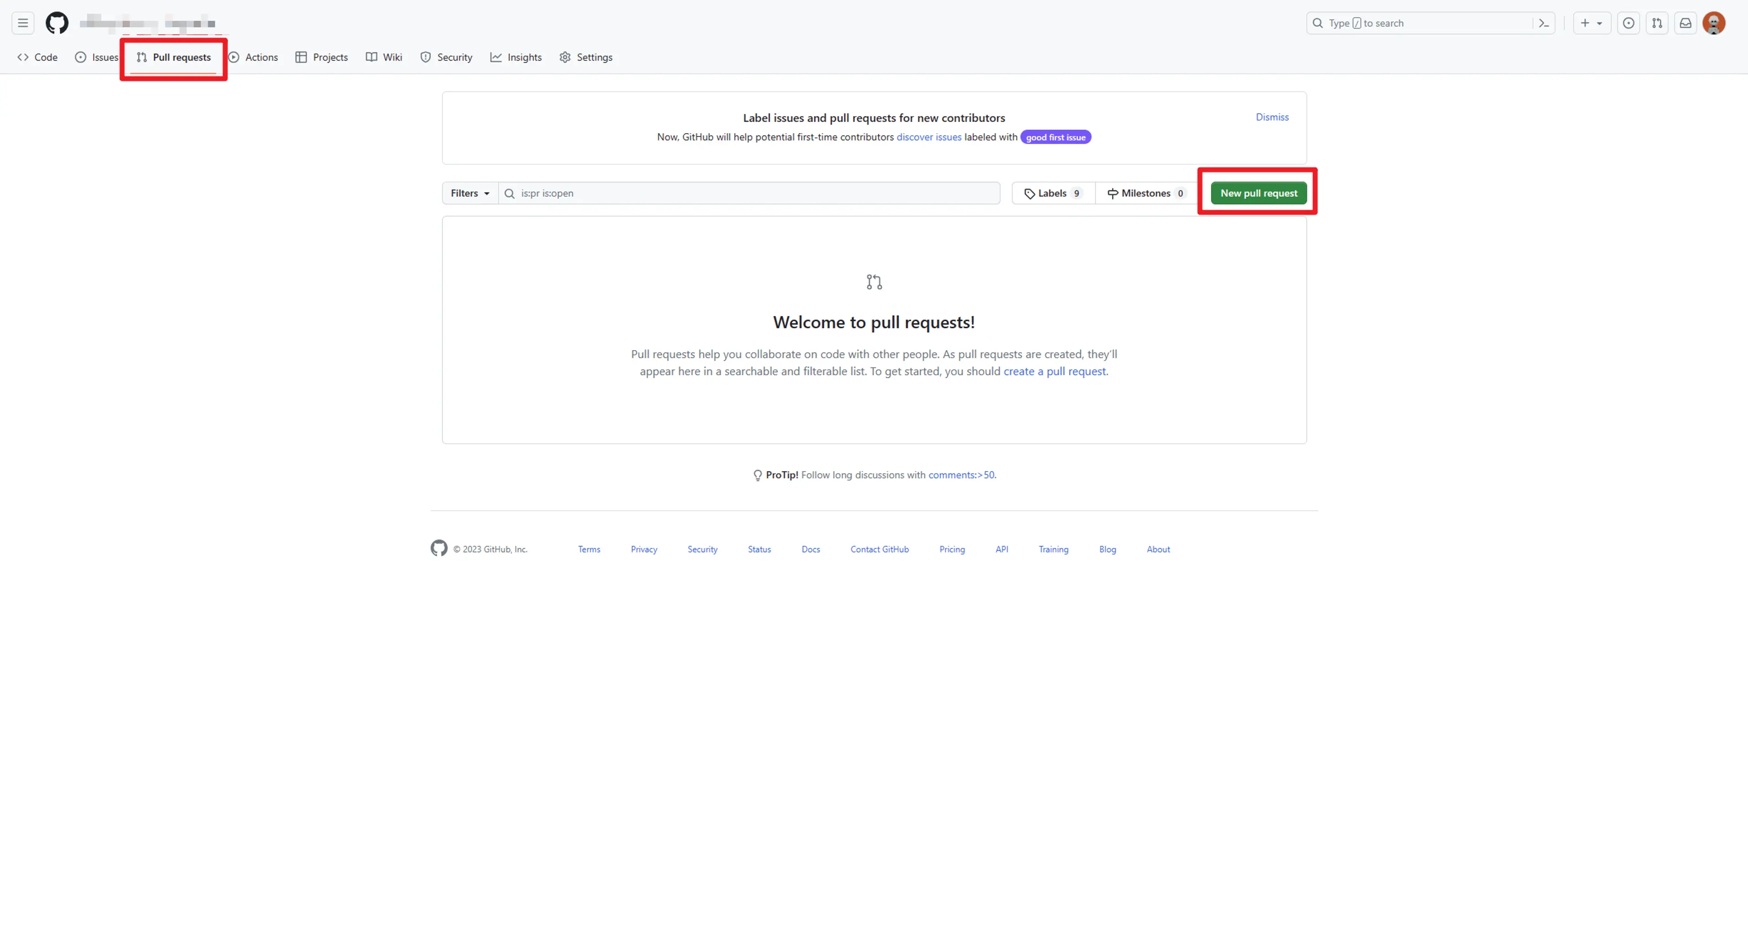Open the Status footer link
1748x940 pixels.
759,549
